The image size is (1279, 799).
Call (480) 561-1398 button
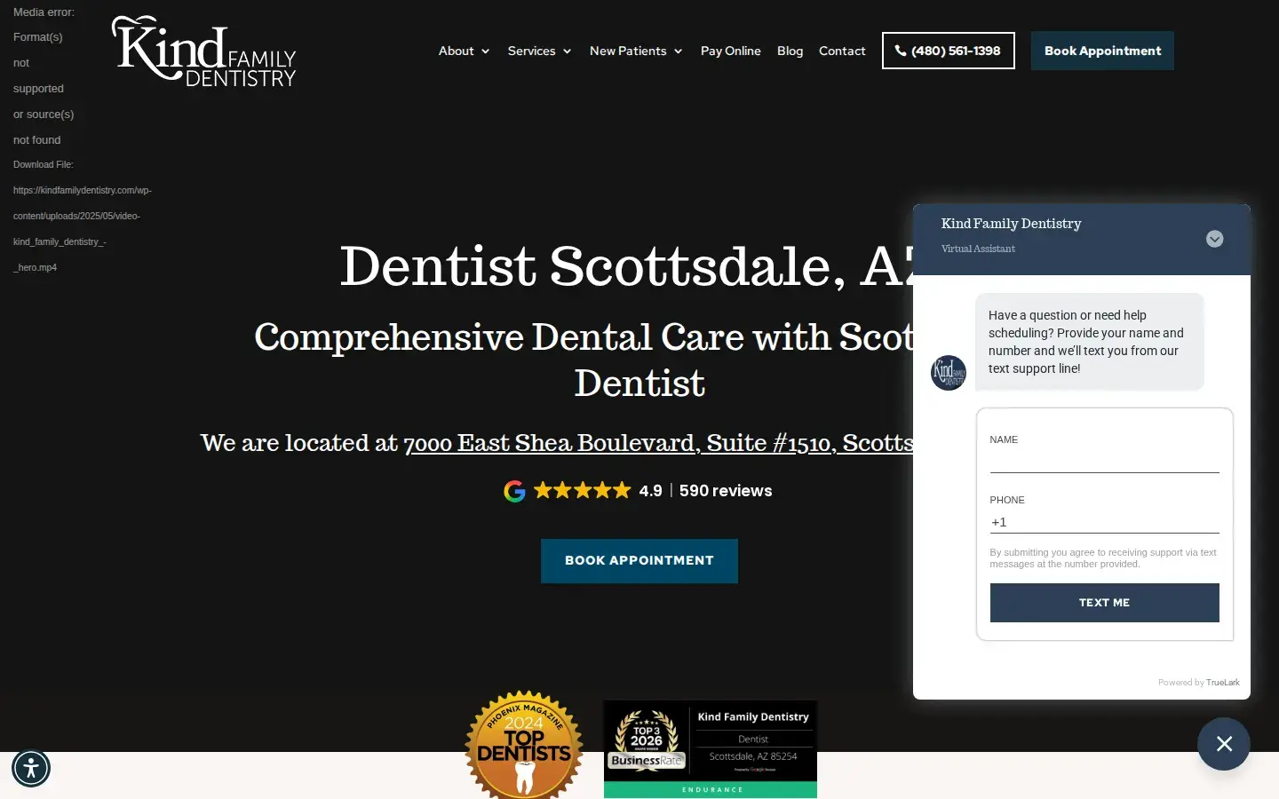tap(948, 51)
